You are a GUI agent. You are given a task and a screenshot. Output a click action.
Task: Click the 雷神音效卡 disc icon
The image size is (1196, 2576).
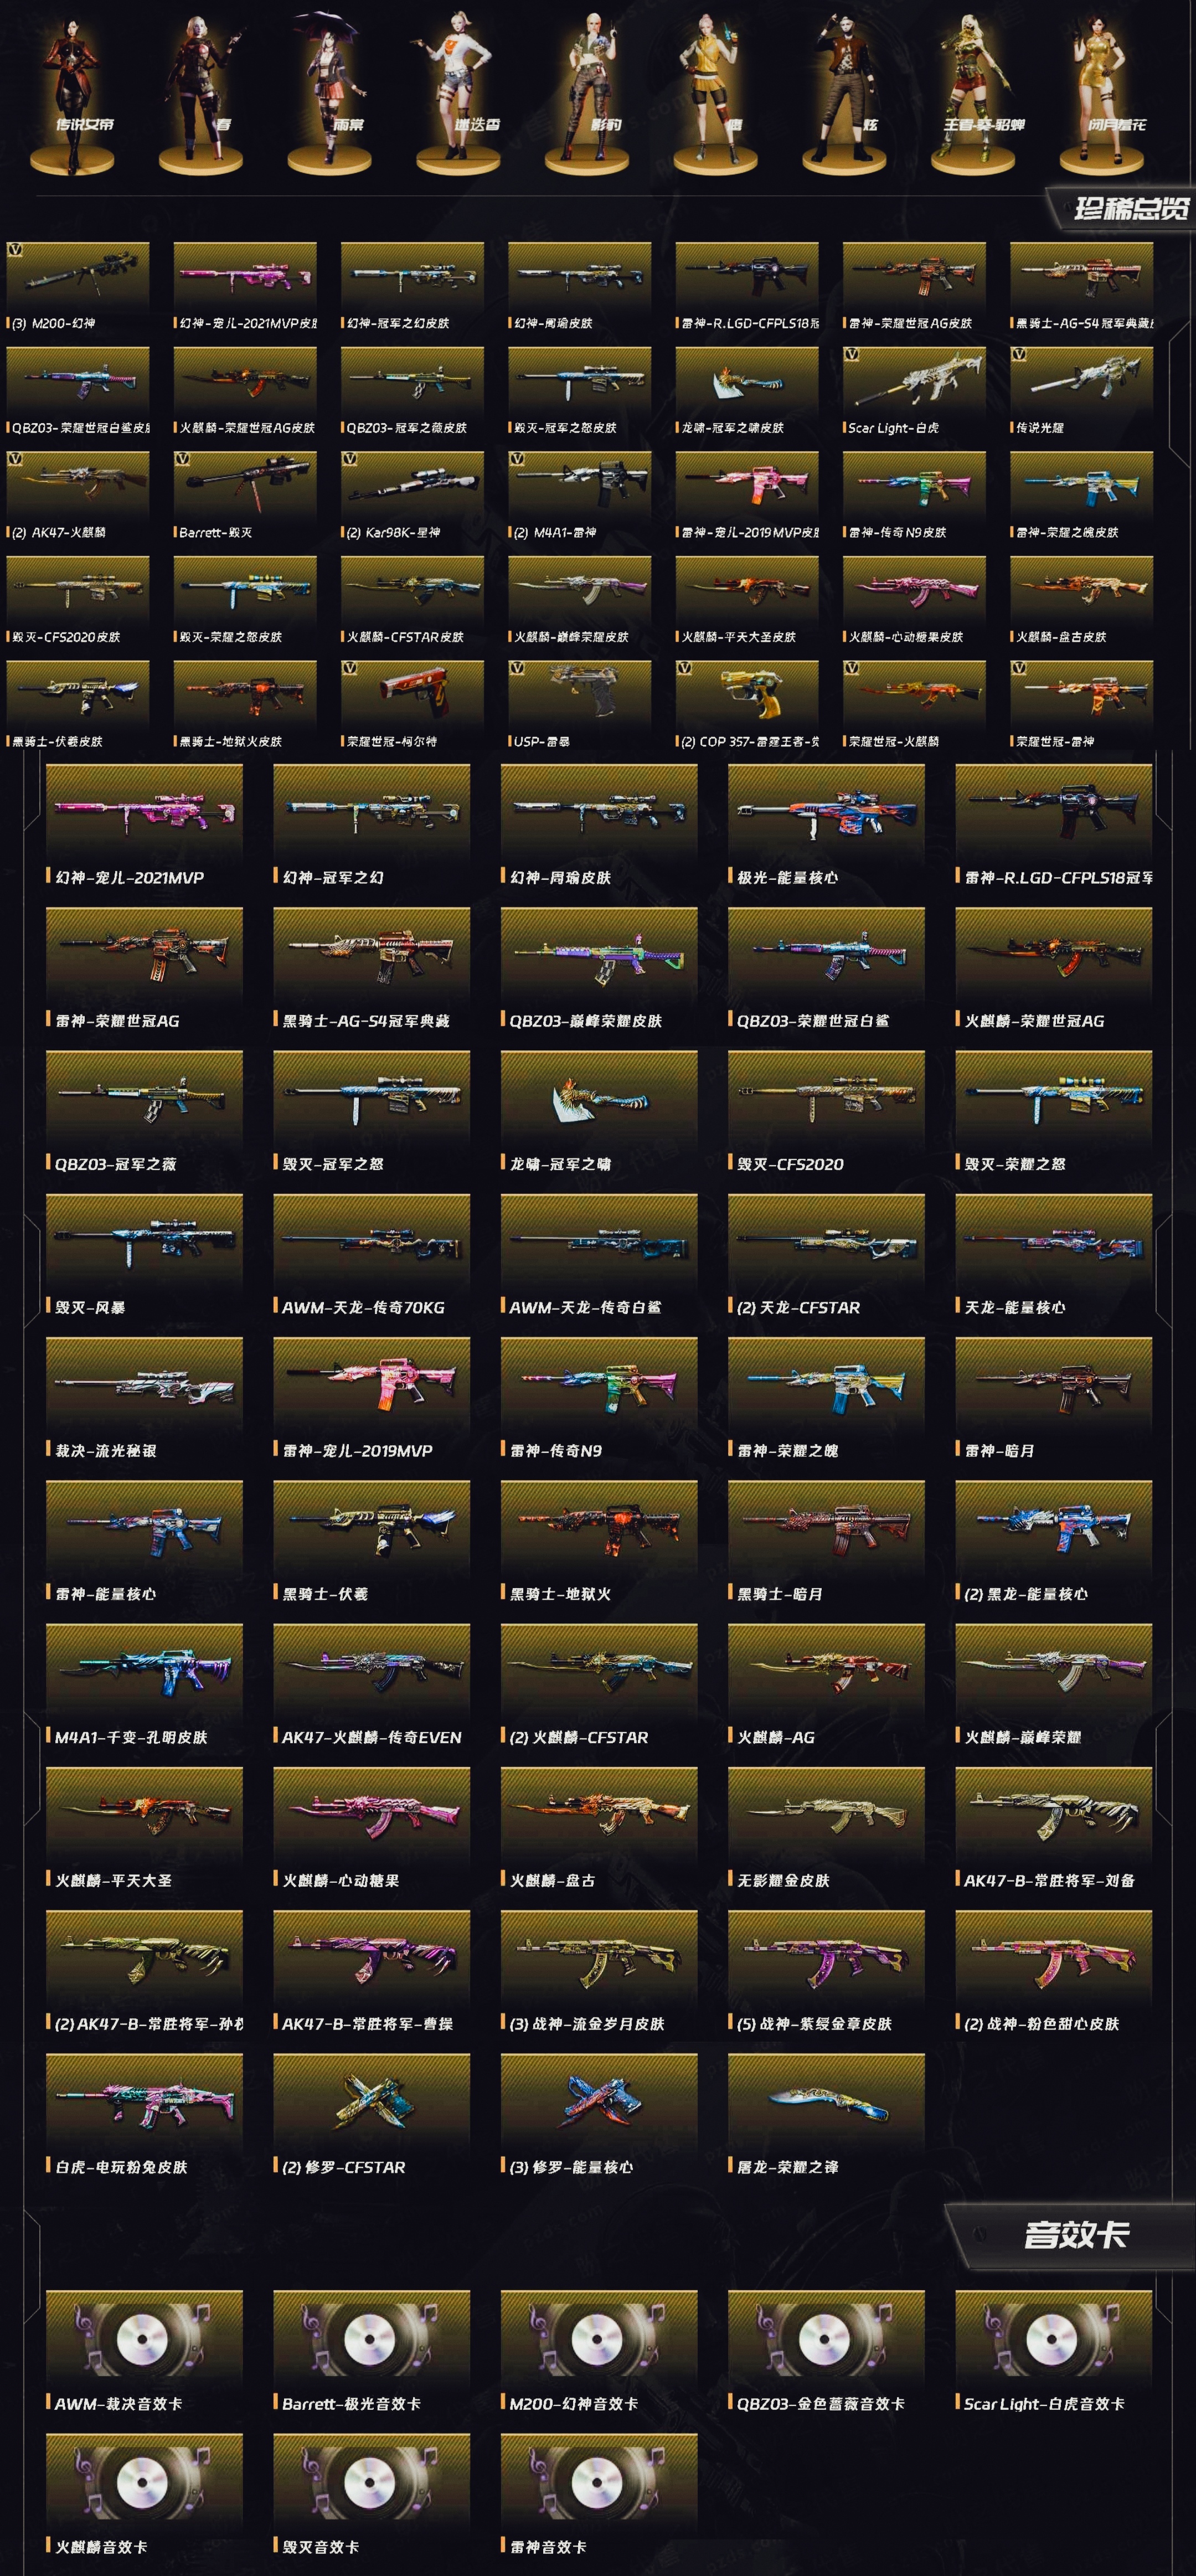tap(599, 2482)
